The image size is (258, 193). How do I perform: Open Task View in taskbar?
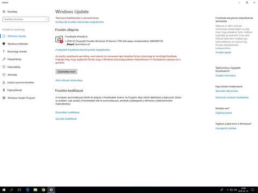point(19,190)
